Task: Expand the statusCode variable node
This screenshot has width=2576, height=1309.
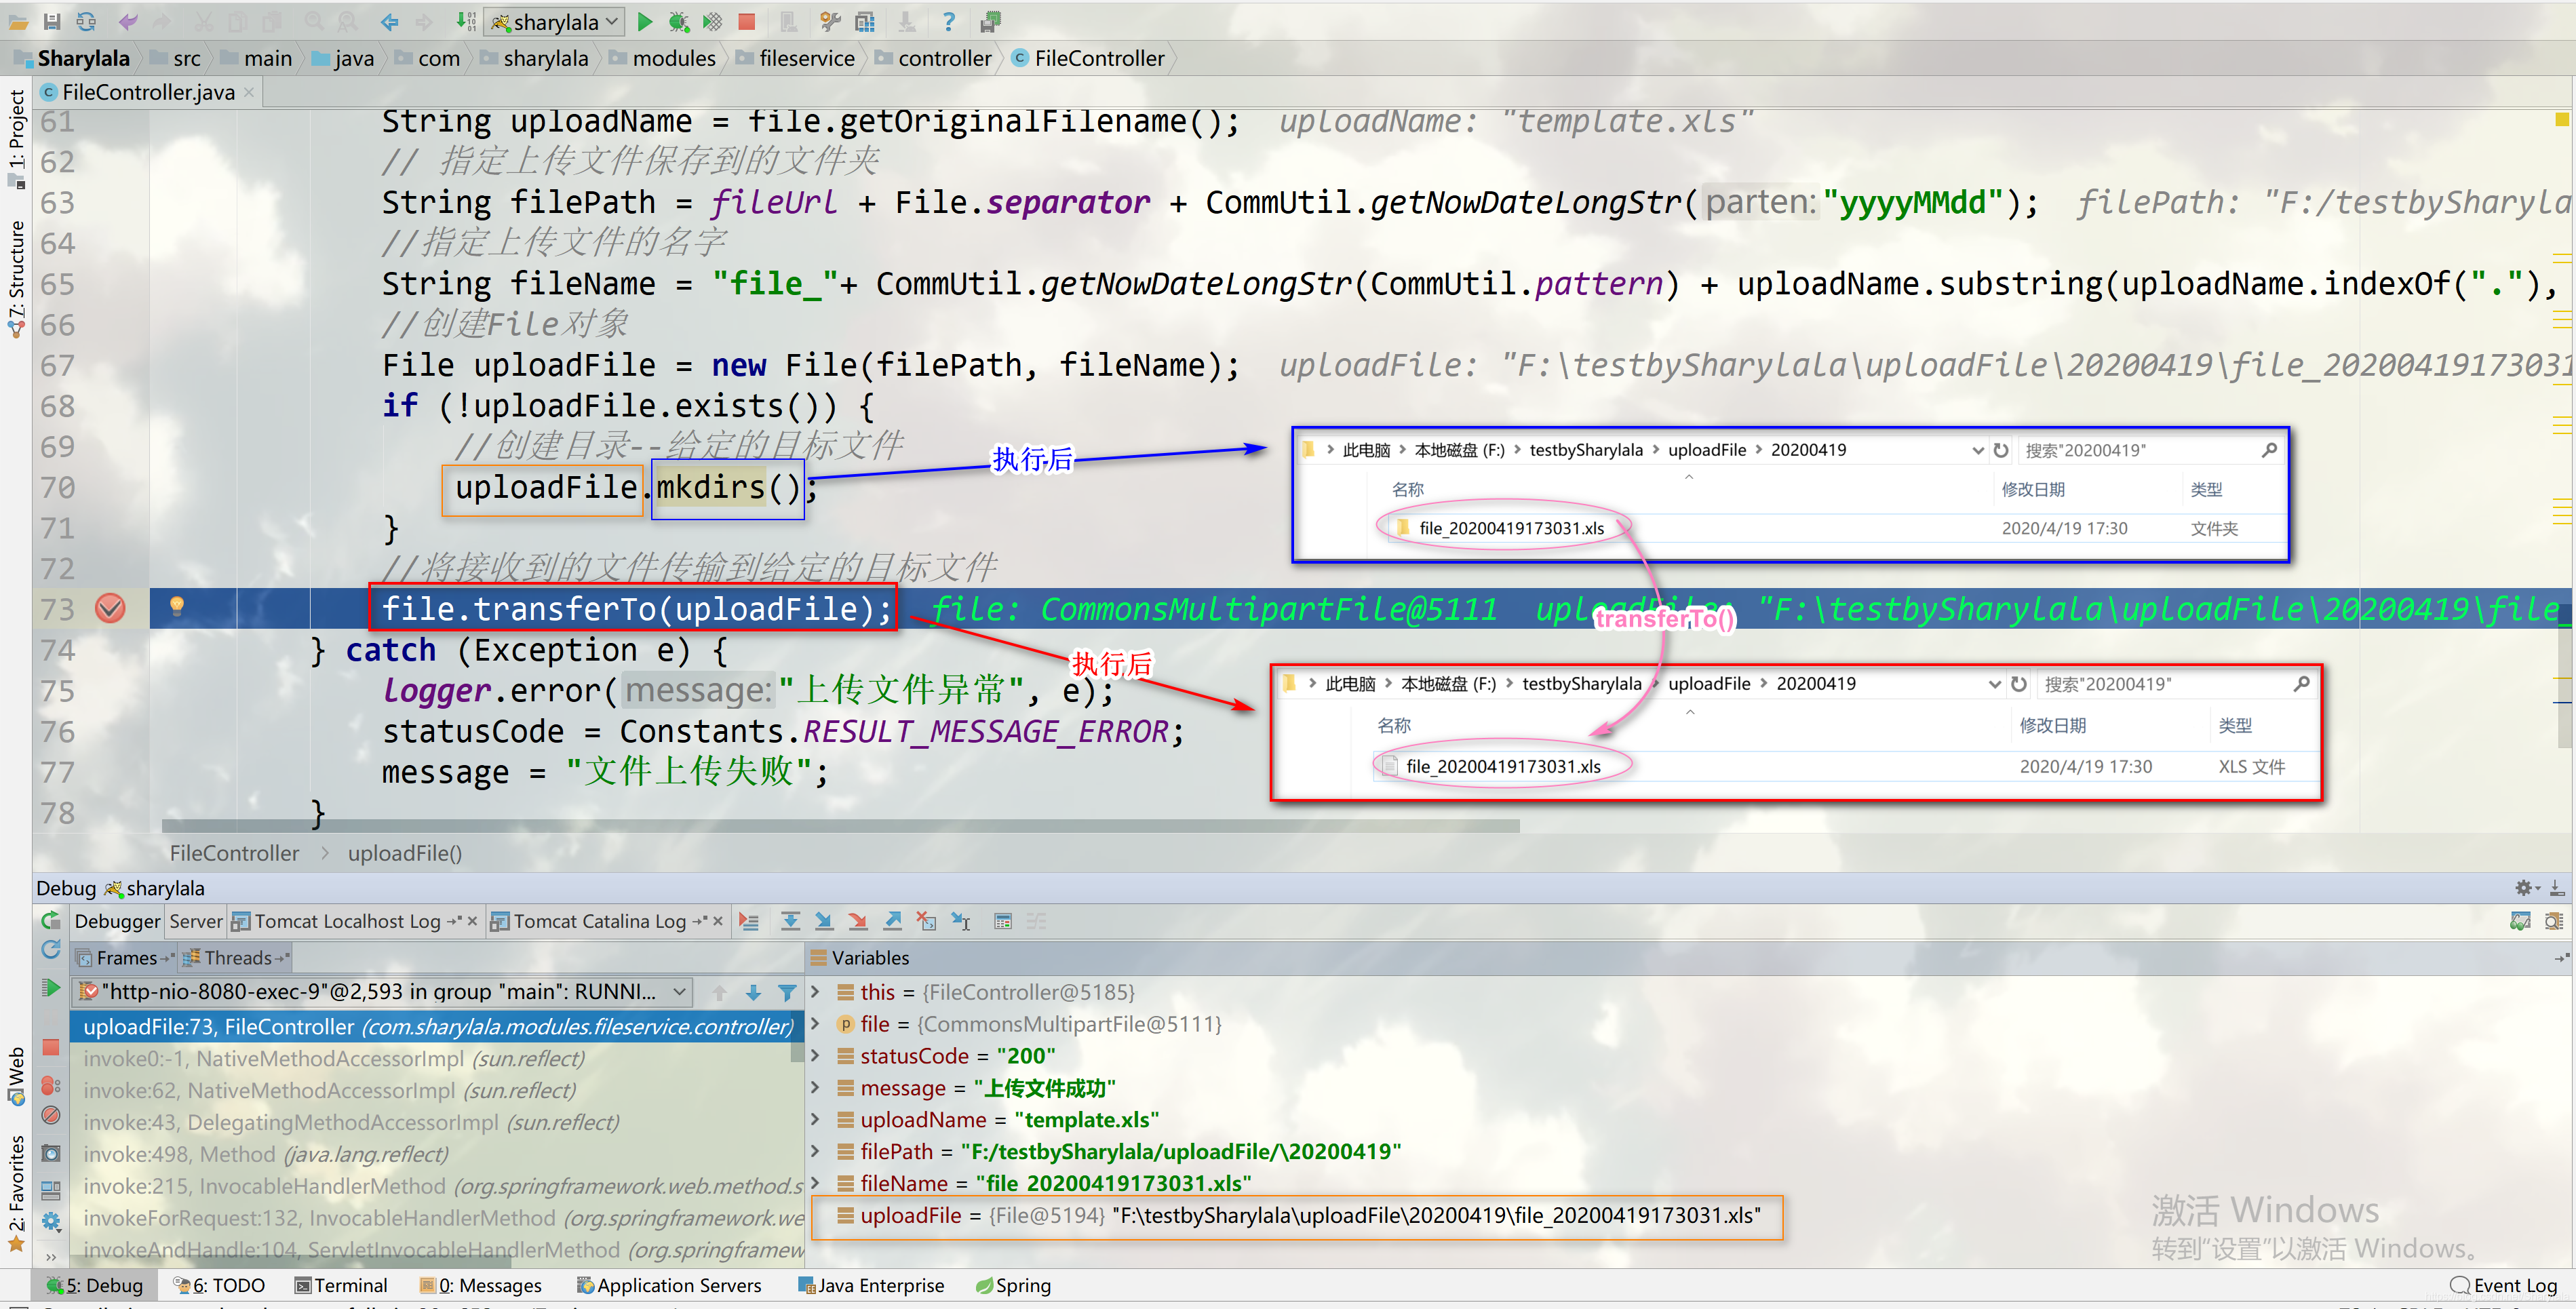Action: [x=816, y=1056]
